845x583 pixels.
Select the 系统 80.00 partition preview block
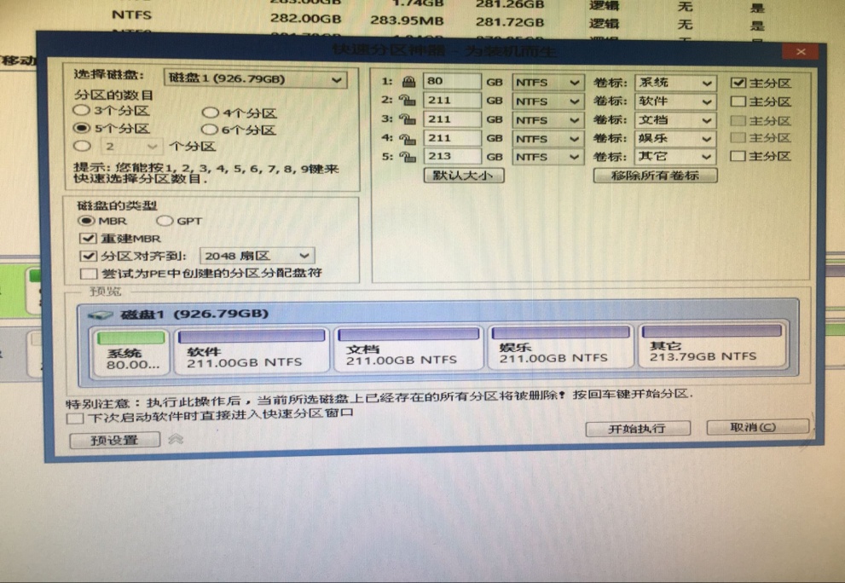[131, 352]
